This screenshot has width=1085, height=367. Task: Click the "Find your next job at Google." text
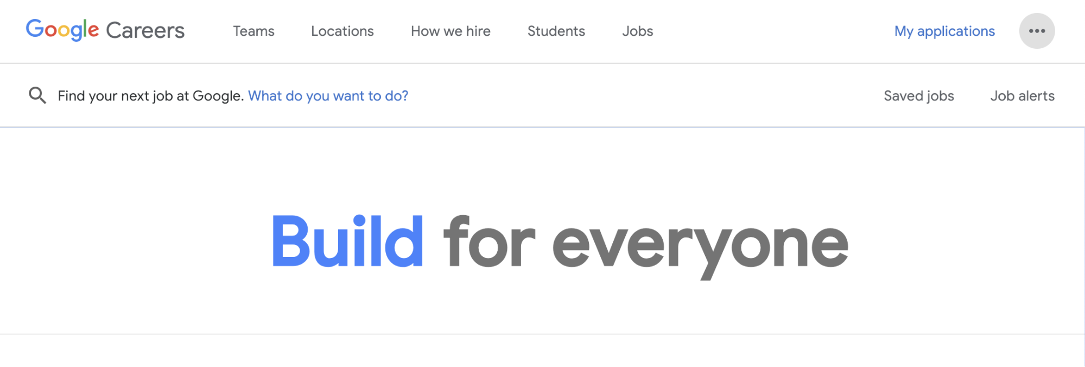pyautogui.click(x=150, y=96)
